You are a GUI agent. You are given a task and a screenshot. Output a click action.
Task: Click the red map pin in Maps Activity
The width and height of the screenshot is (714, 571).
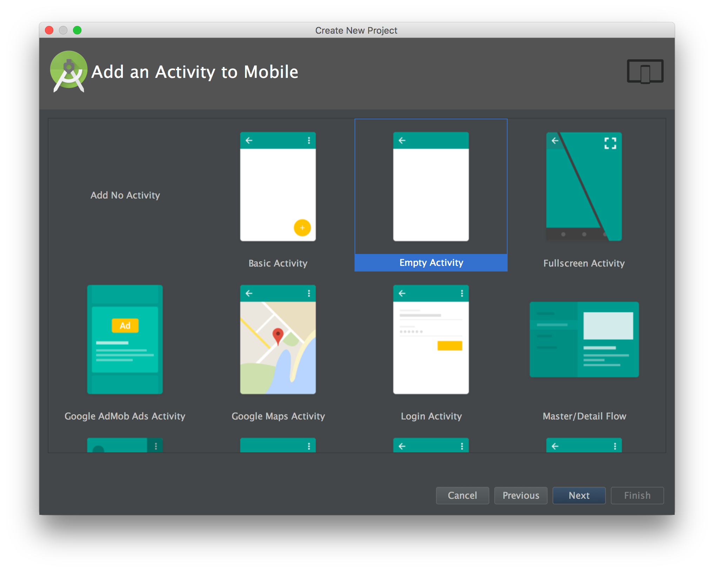click(278, 335)
